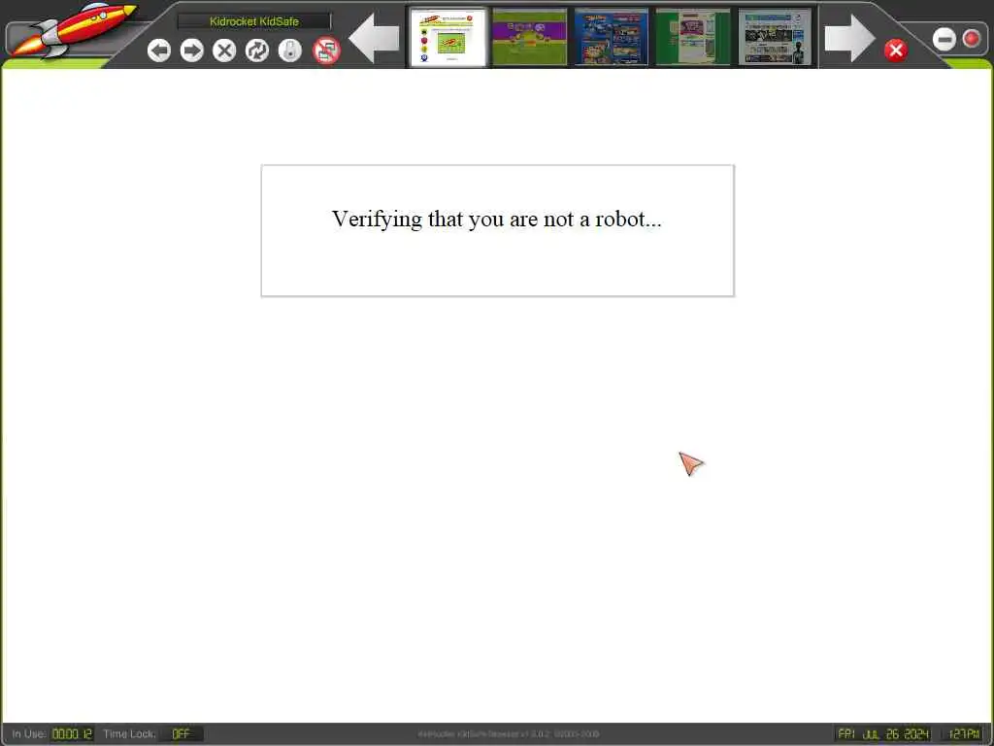
Task: Minimize browser with the minus button
Action: pos(944,39)
